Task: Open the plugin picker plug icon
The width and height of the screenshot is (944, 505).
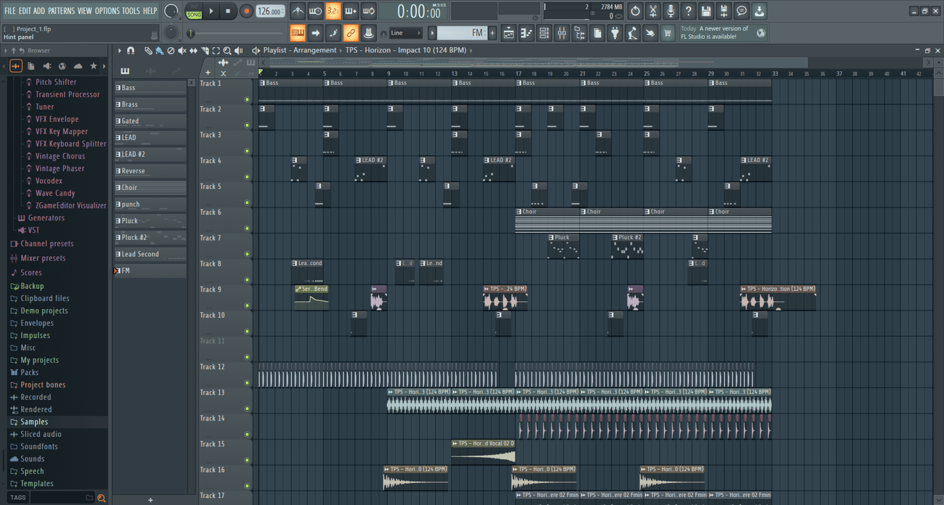Action: (615, 33)
